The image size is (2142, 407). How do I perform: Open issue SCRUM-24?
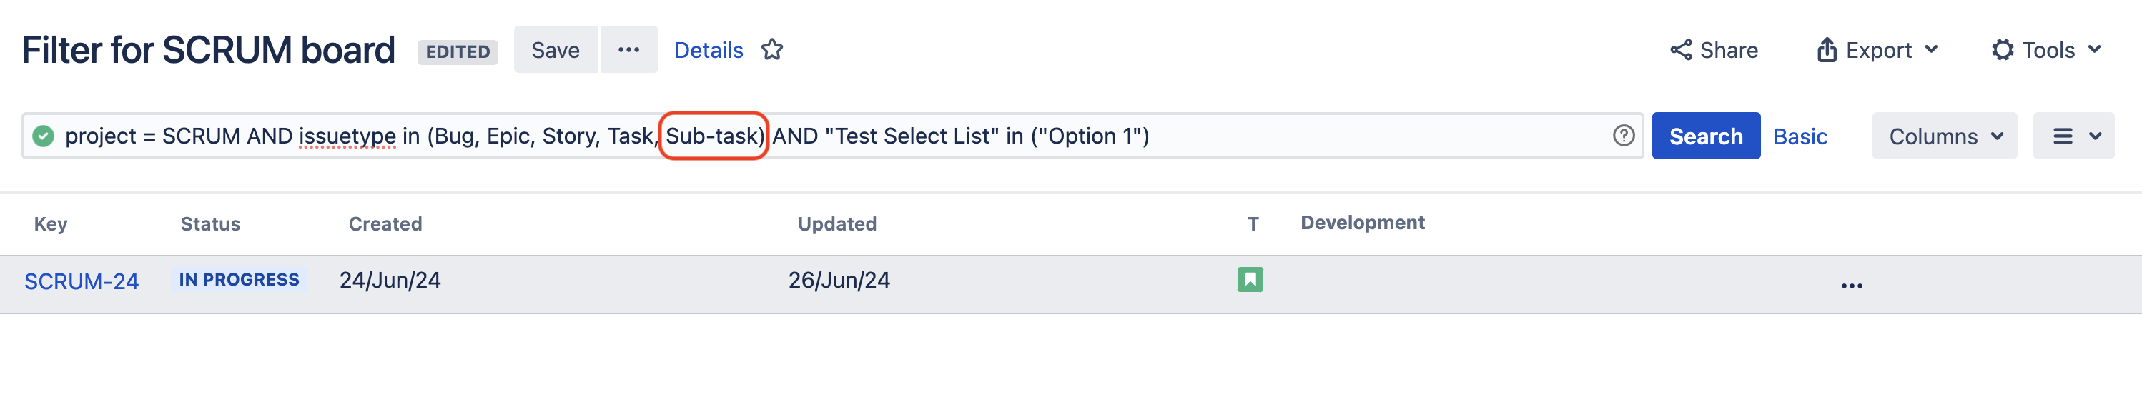(82, 281)
